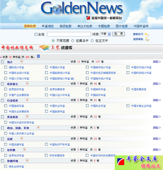Click the 使用帮助 link
Viewport: 163px width, 170px height.
tap(138, 39)
